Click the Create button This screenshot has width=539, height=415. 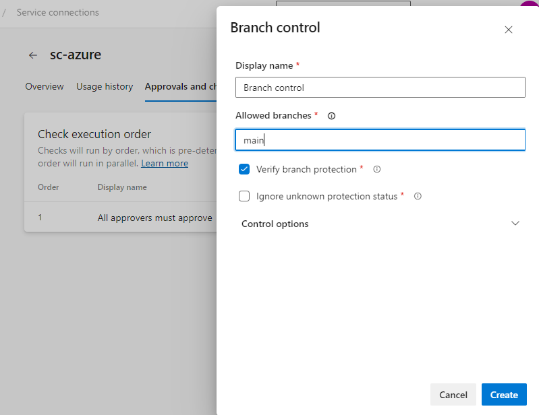tap(504, 395)
